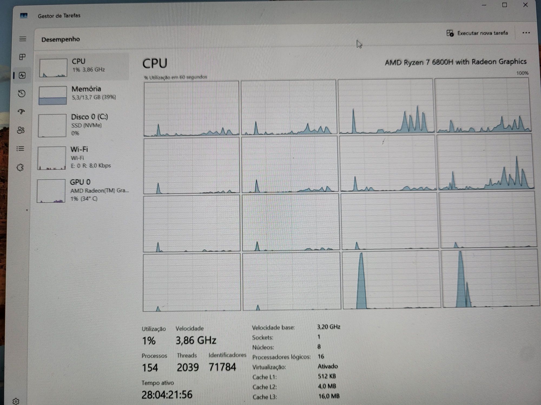Click the Cache L3 16,0 MB value

pyautogui.click(x=329, y=396)
